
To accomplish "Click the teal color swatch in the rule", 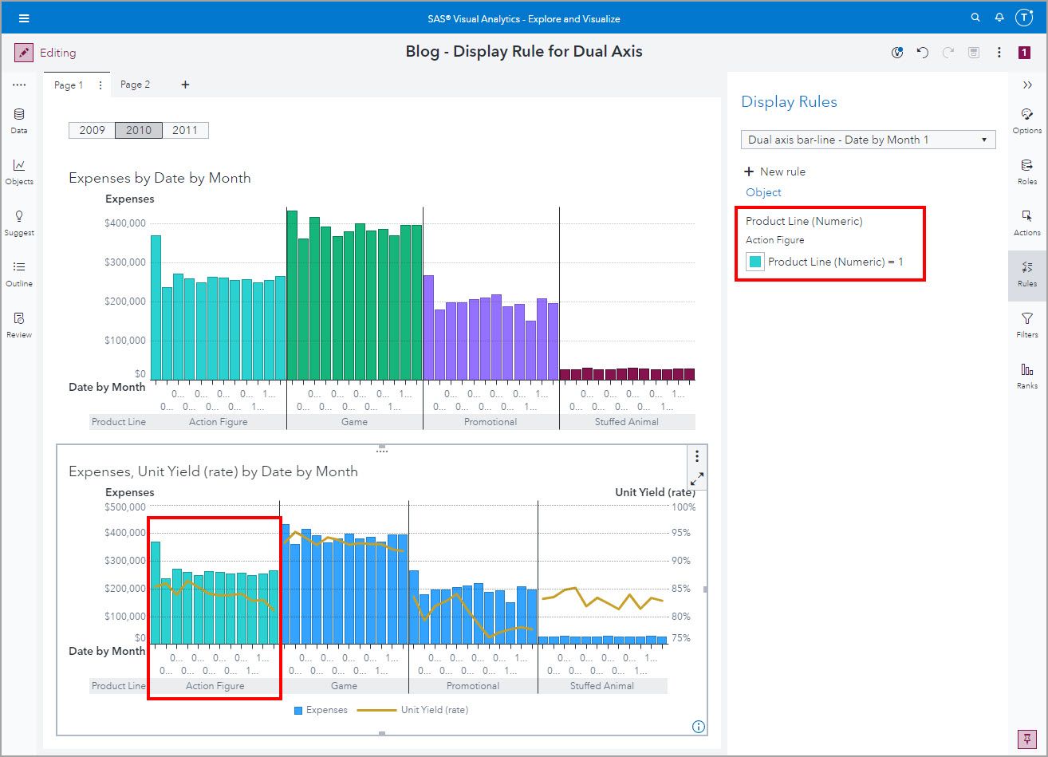I will point(754,262).
